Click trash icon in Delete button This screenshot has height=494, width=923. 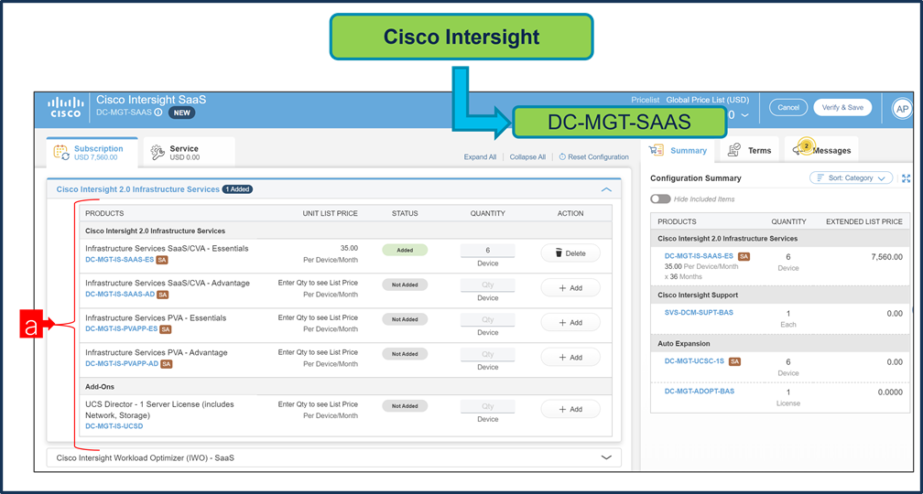559,253
